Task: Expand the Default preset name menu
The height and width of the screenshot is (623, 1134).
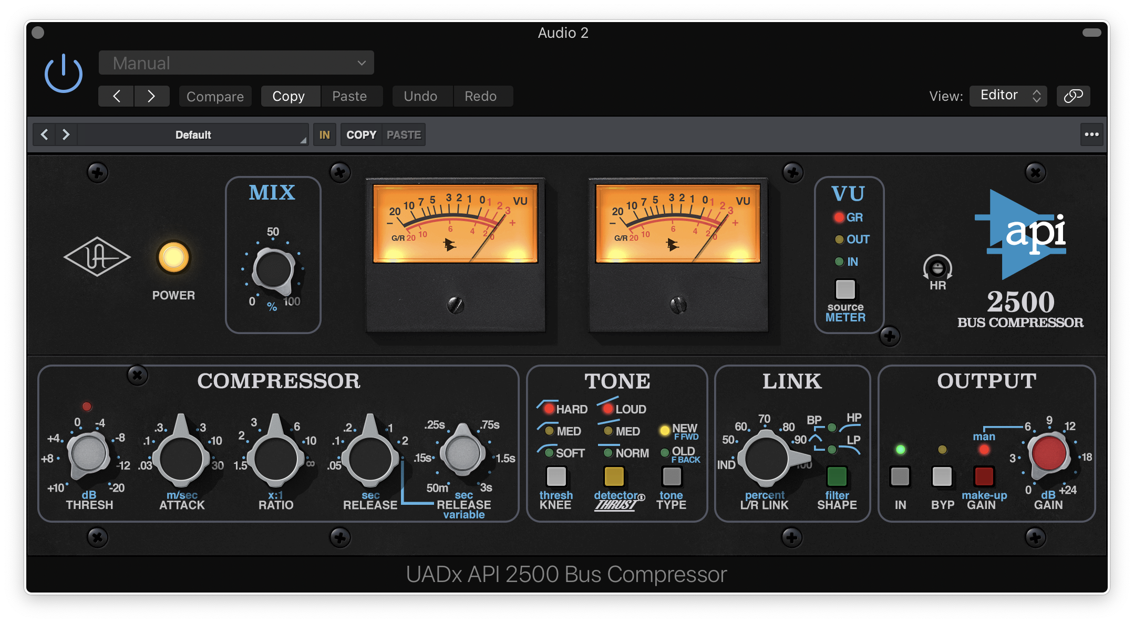Action: [193, 135]
